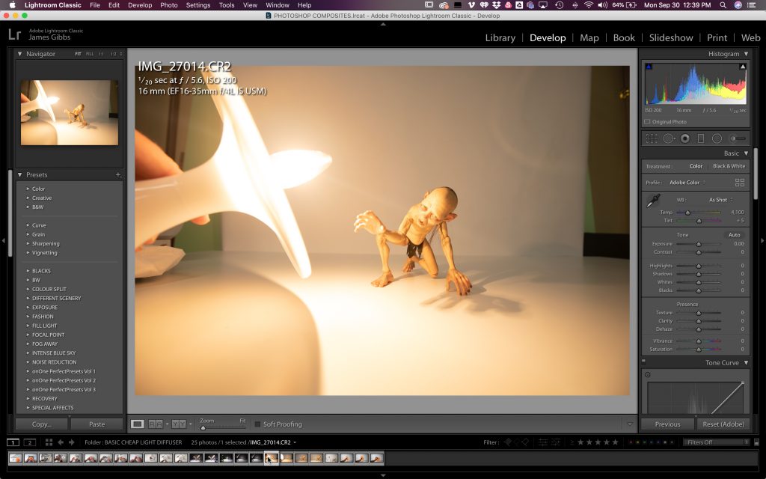Activate the Spot Removal tool
The height and width of the screenshot is (479, 766).
point(668,138)
